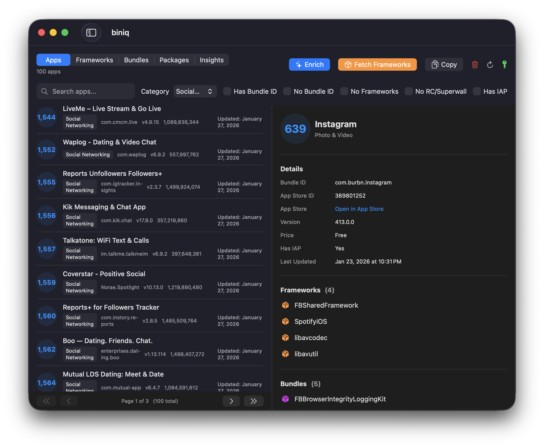Click the green key icon
Screen dimensions: 544x448
point(504,65)
